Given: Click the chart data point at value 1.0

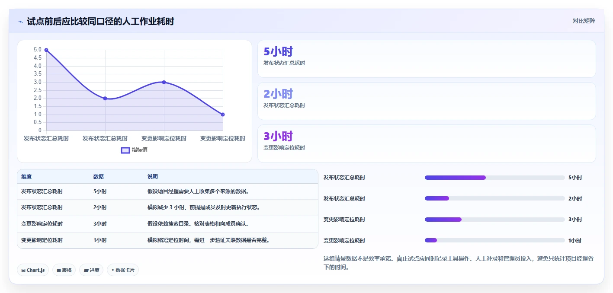Looking at the screenshot, I should point(223,115).
